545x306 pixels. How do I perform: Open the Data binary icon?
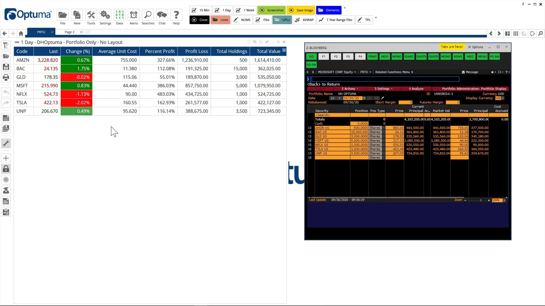pos(120,15)
